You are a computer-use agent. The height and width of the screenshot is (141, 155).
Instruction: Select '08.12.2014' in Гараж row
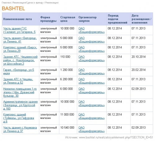[x=115, y=70]
